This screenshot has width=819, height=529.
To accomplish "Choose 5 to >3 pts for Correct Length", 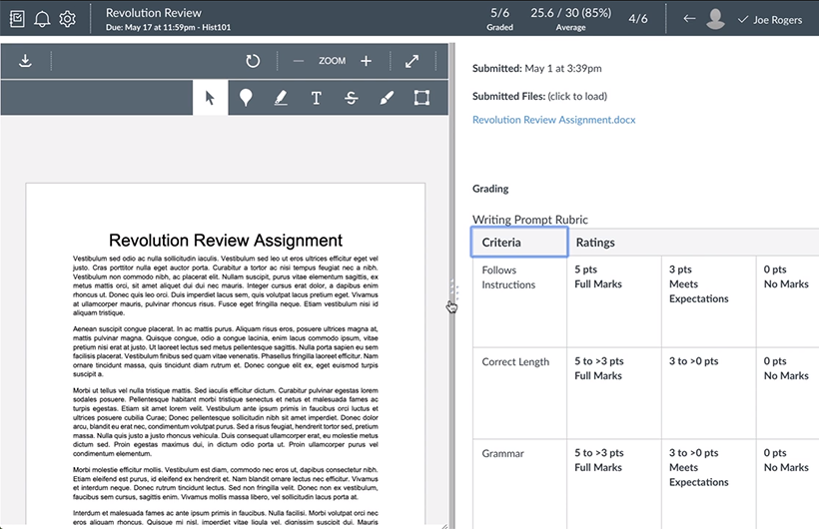I will click(x=613, y=393).
